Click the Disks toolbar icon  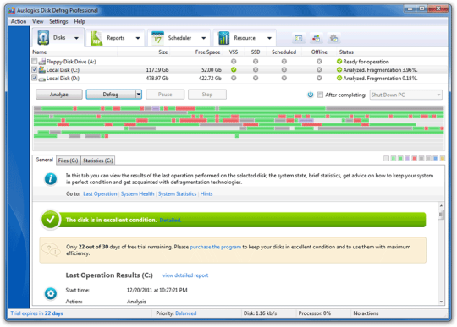43,38
